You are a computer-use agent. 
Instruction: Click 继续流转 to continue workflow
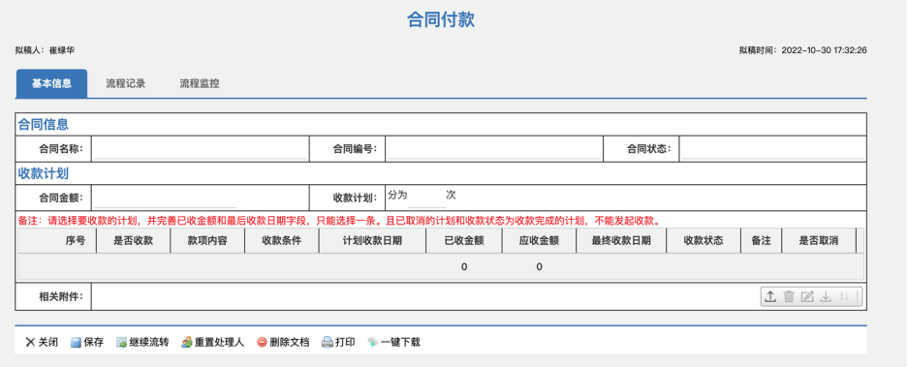click(x=142, y=342)
